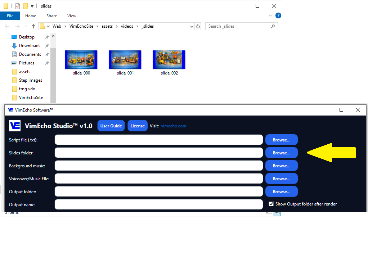The height and width of the screenshot is (280, 368).
Task: Open the File menu in Explorer
Action: click(x=10, y=16)
